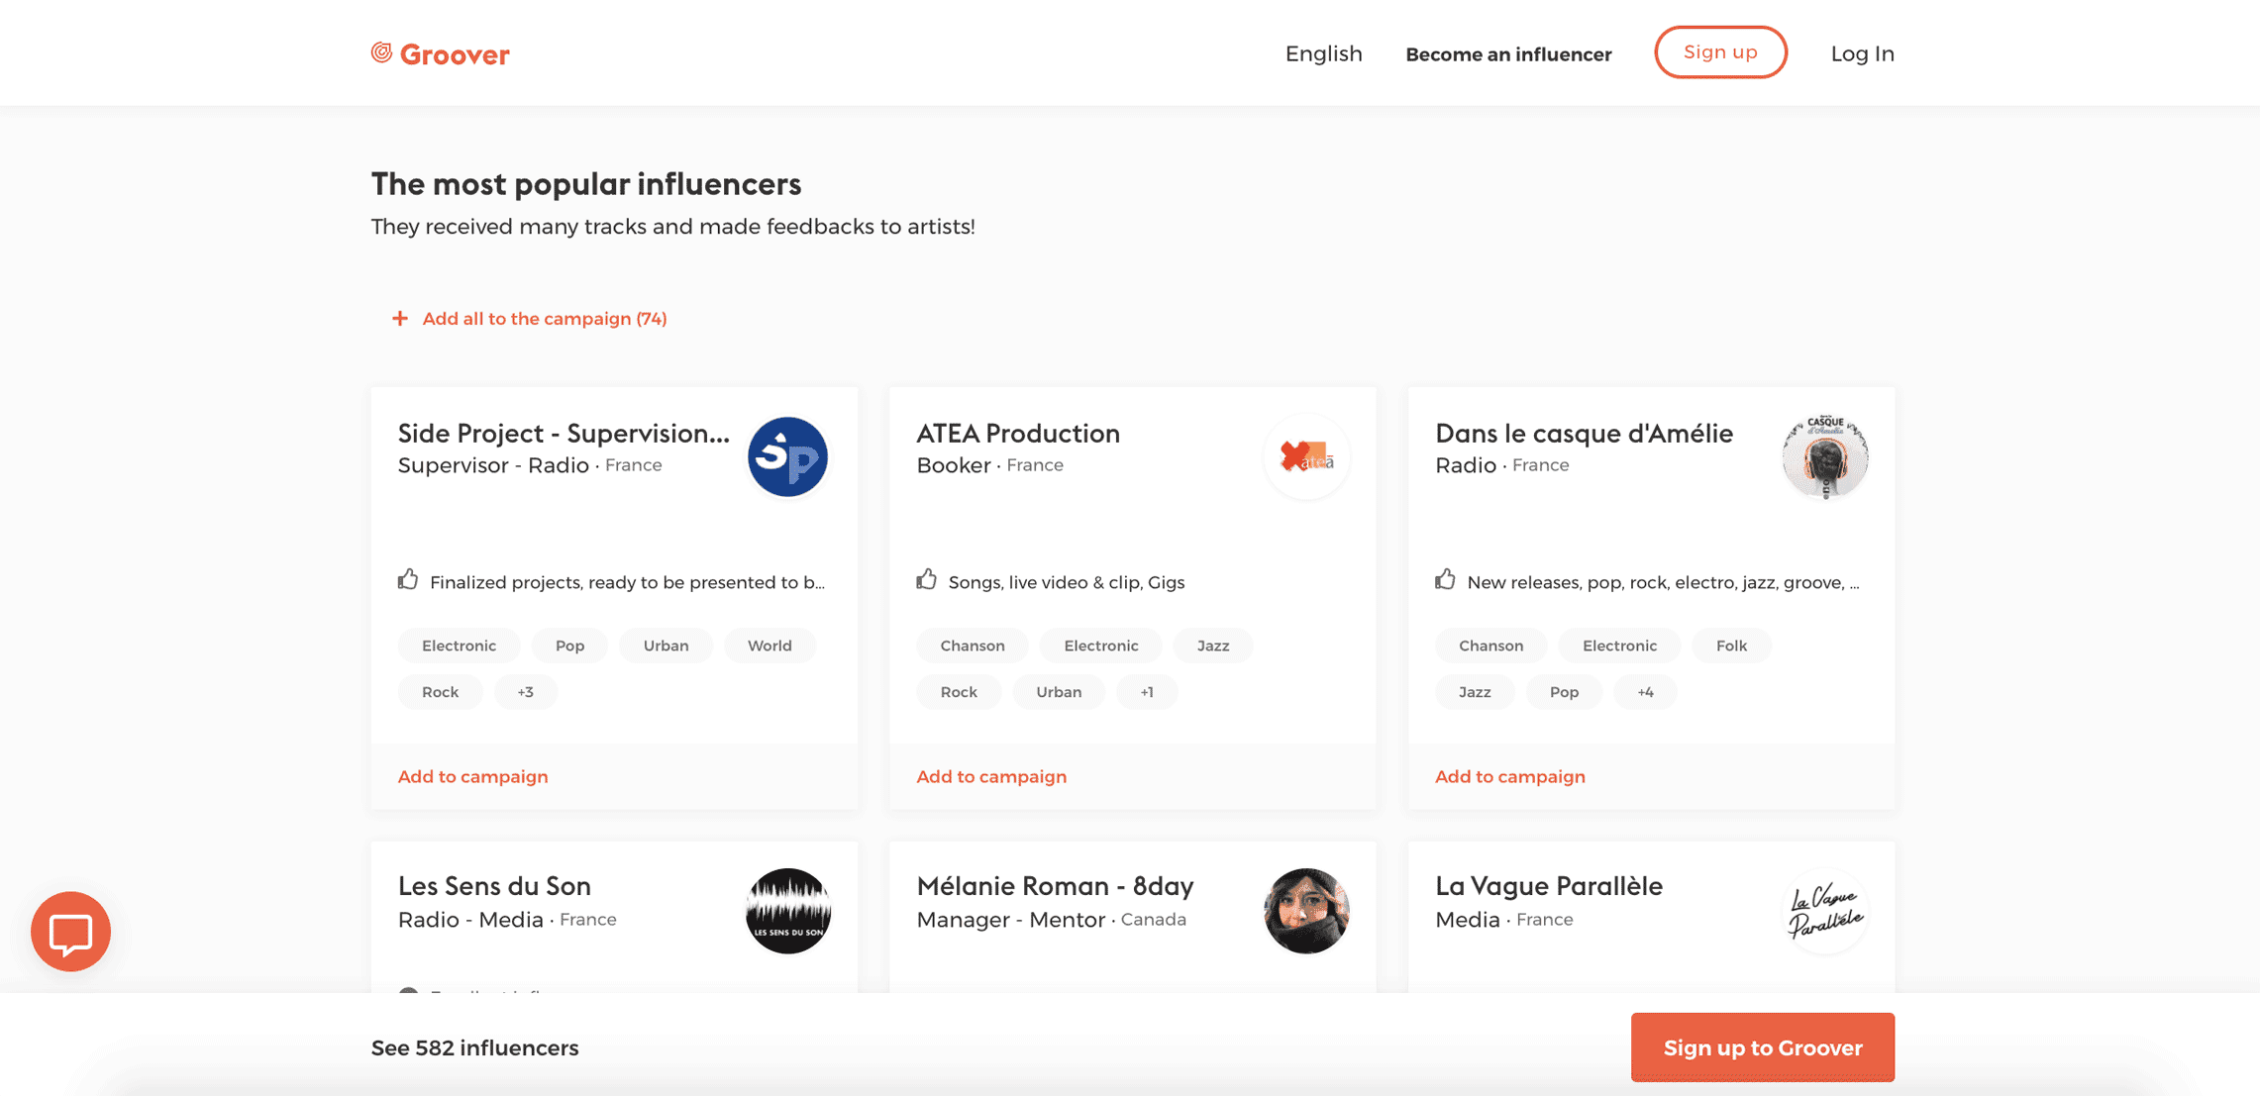The image size is (2260, 1096).
Task: Click Become an influencer menu option
Action: click(1507, 51)
